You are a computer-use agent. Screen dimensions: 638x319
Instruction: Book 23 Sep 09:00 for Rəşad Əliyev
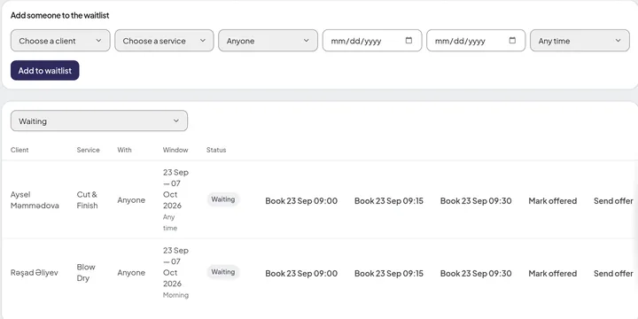click(301, 274)
